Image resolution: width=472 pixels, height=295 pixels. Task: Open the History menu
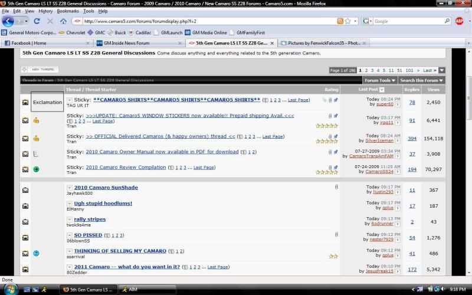[45, 11]
